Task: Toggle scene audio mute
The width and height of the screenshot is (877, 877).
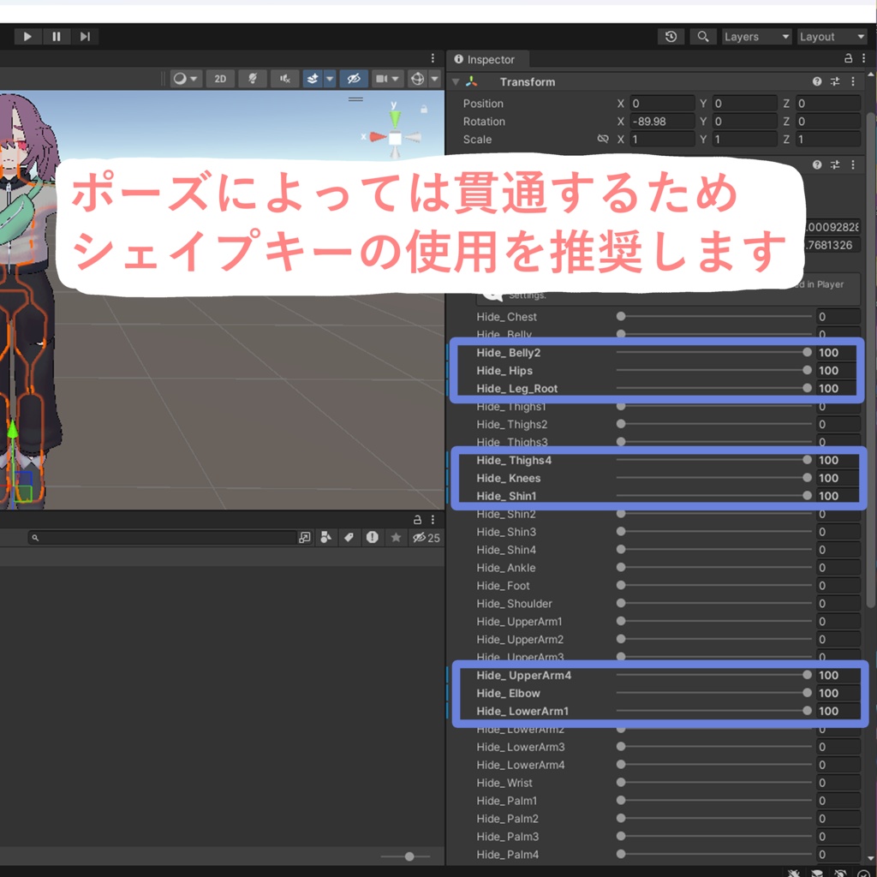Action: [x=285, y=79]
